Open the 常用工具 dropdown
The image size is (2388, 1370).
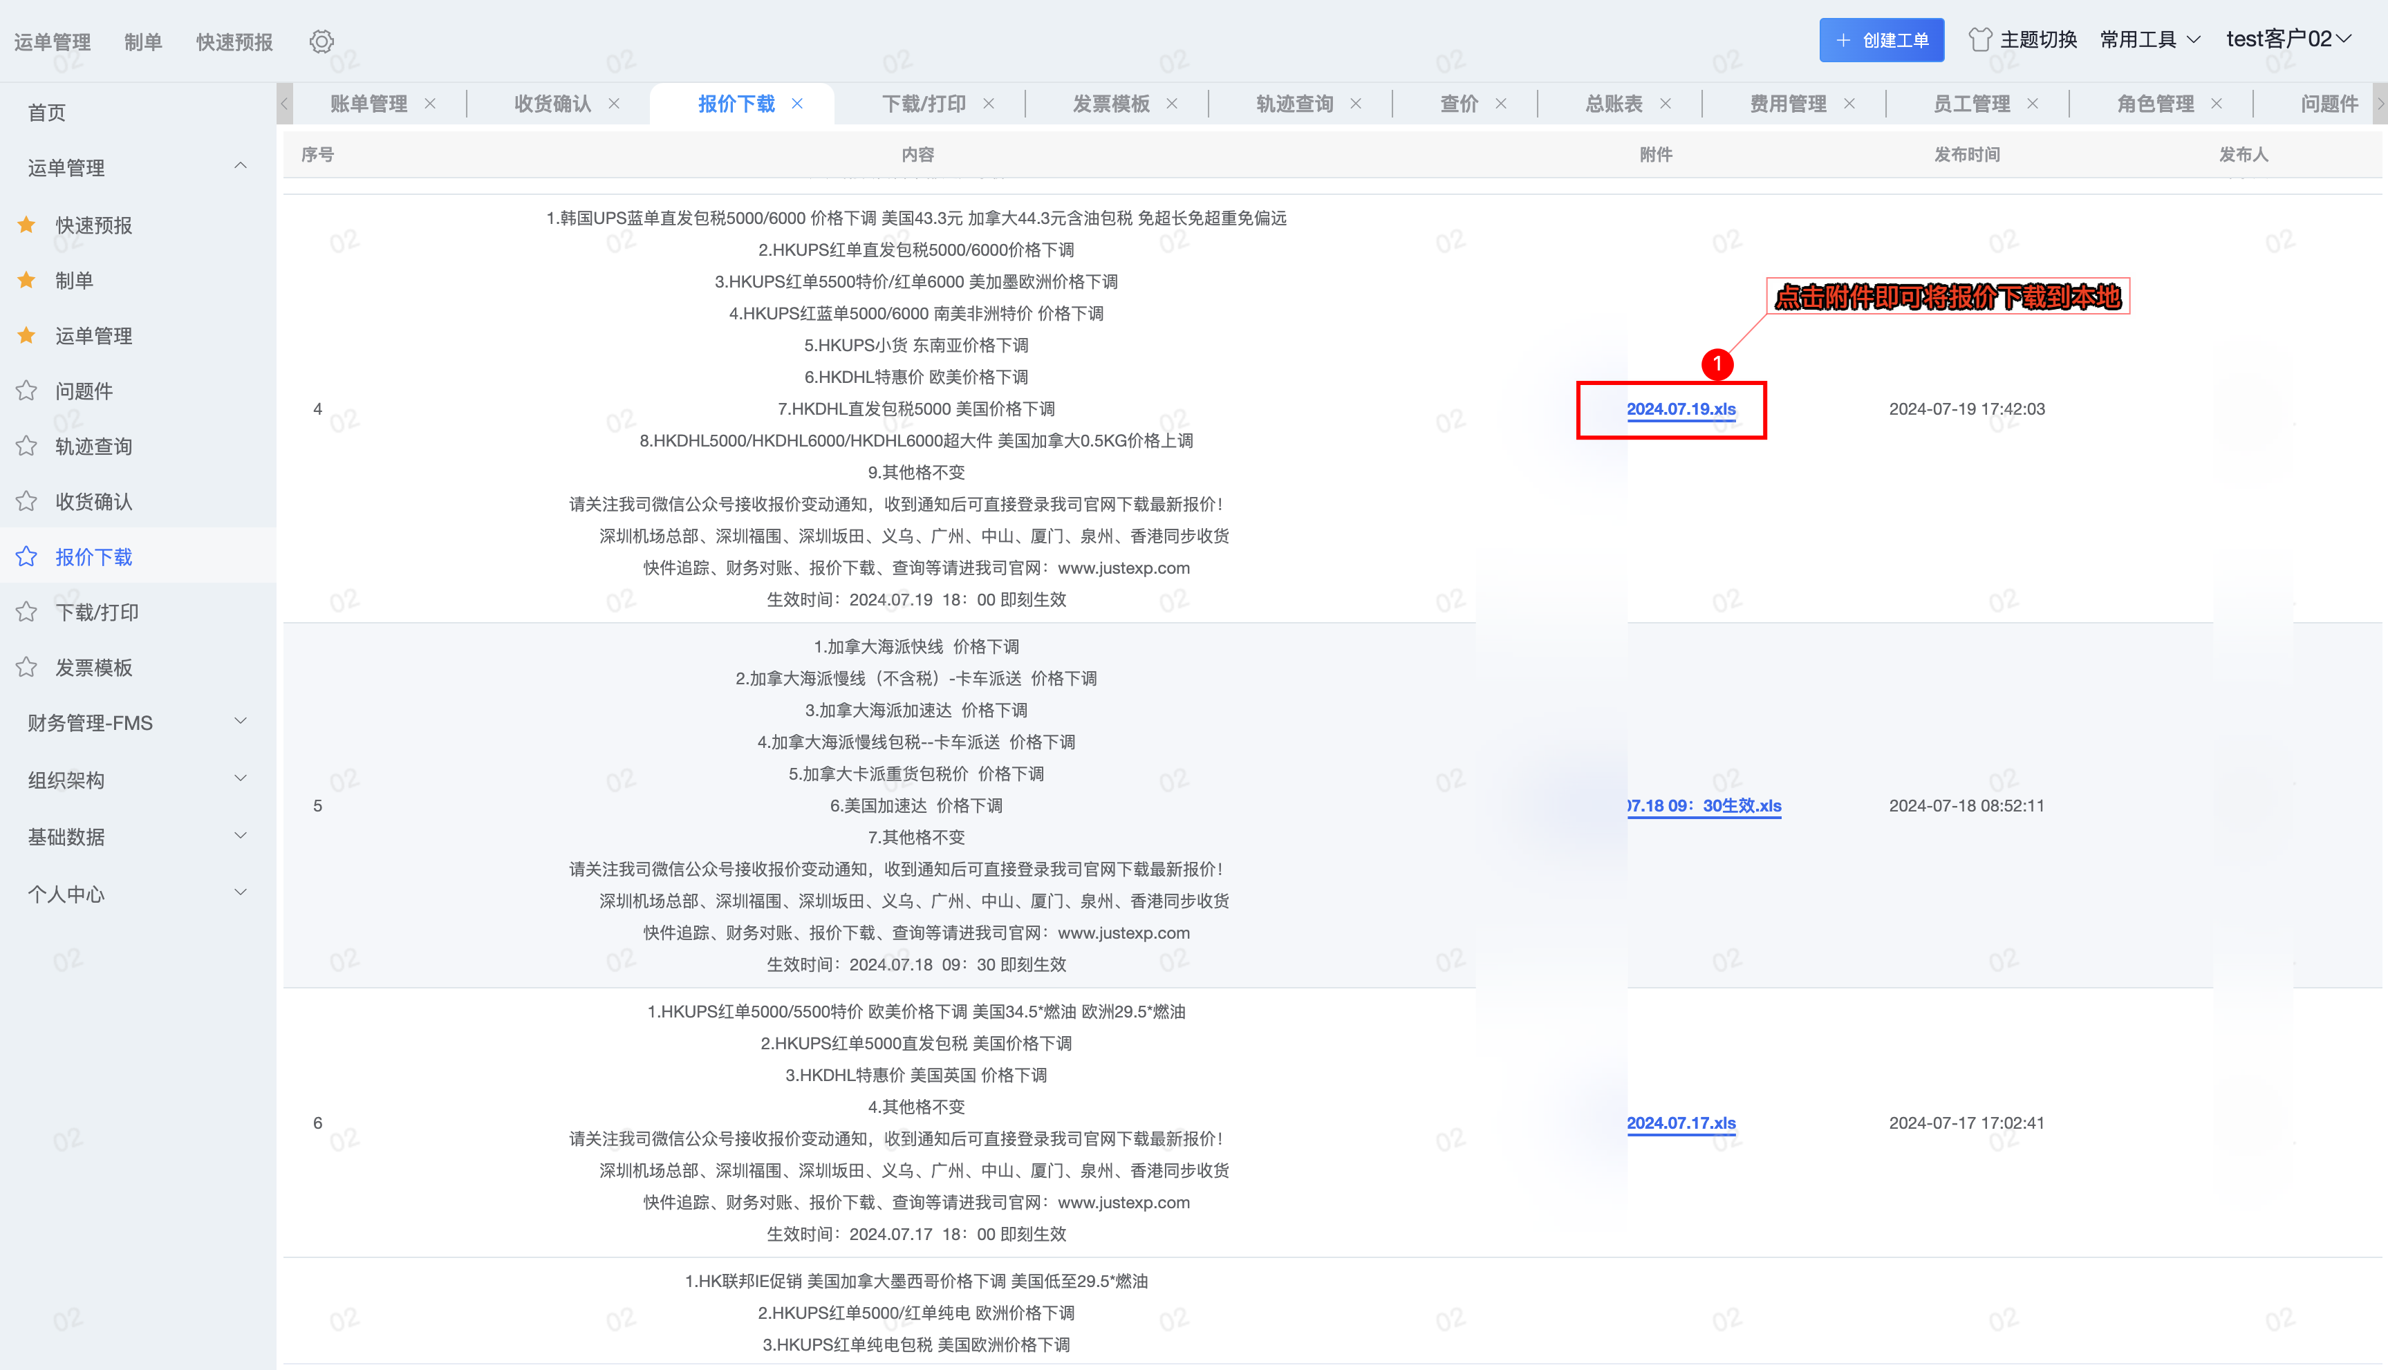tap(2149, 39)
